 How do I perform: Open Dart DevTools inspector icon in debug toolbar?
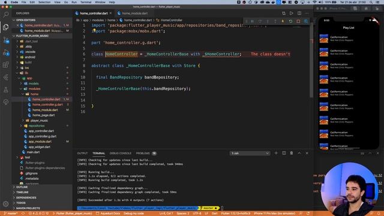pos(306,22)
